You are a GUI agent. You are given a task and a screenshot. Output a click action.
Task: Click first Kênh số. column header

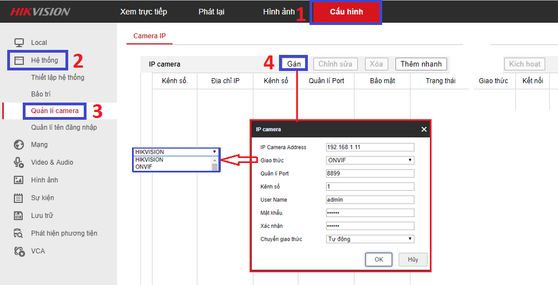tap(175, 81)
